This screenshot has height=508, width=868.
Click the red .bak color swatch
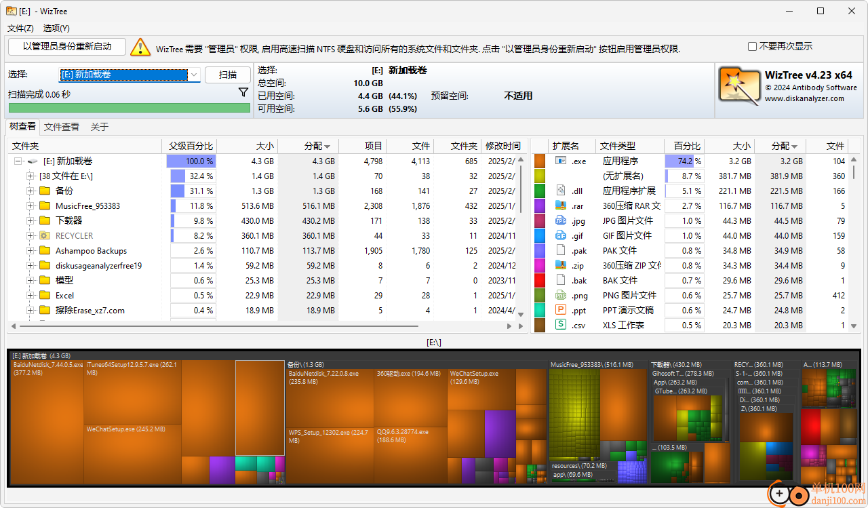click(540, 281)
